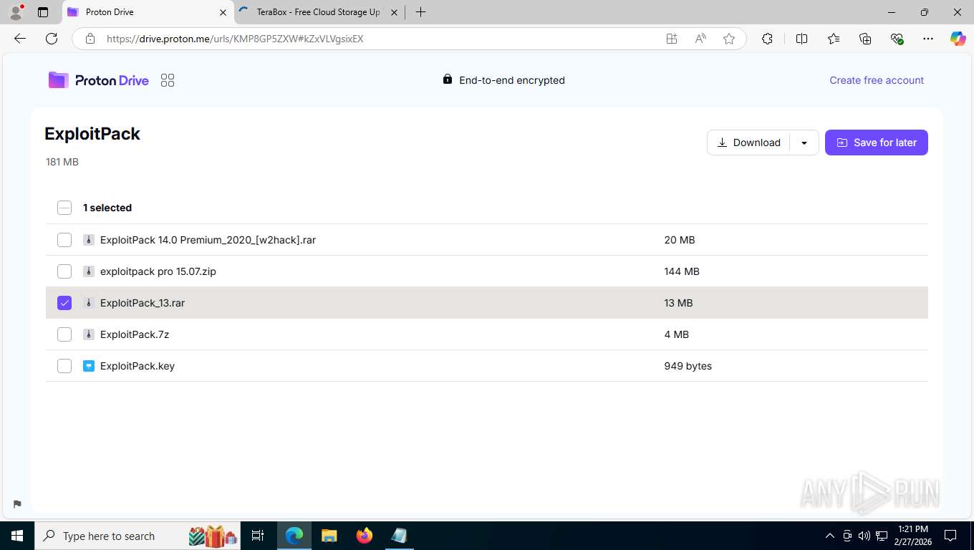The image size is (974, 550).
Task: Click Create free account link
Action: click(877, 80)
